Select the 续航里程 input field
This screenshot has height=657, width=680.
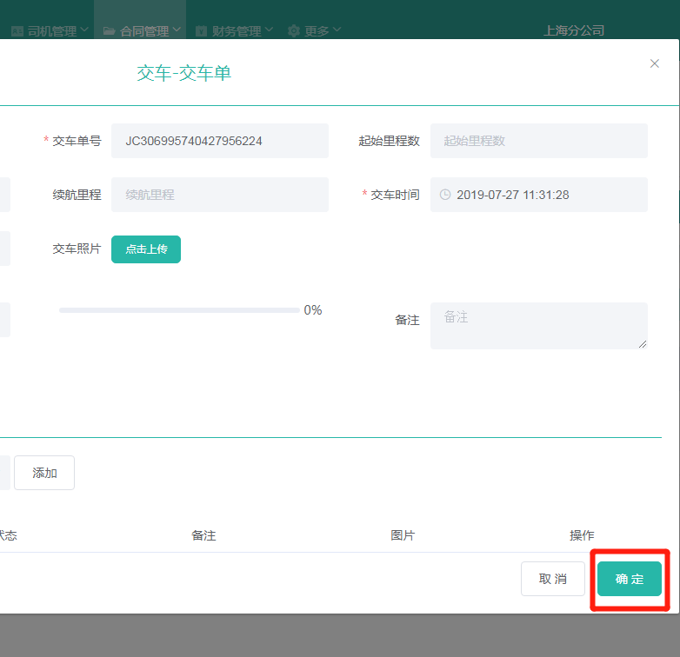[x=219, y=195]
